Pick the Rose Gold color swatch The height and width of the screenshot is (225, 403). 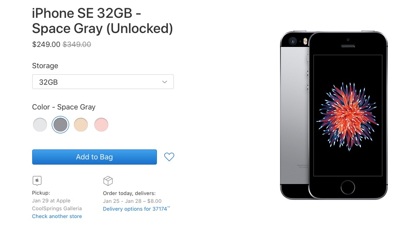(x=101, y=125)
